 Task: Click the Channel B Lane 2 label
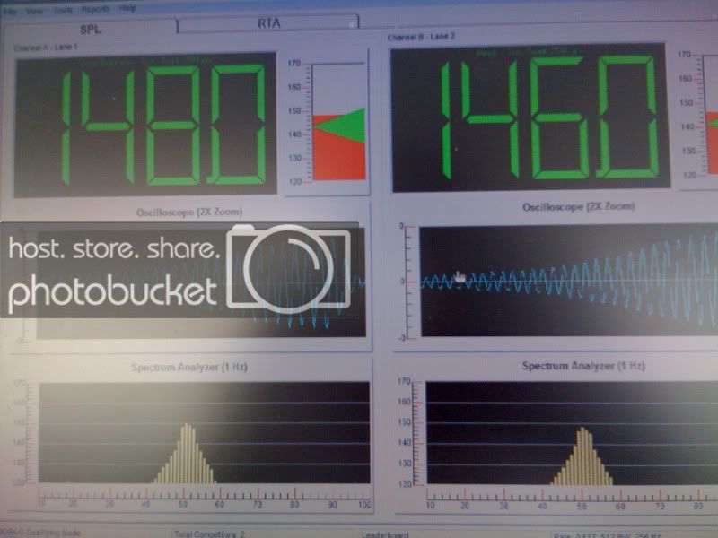(421, 37)
